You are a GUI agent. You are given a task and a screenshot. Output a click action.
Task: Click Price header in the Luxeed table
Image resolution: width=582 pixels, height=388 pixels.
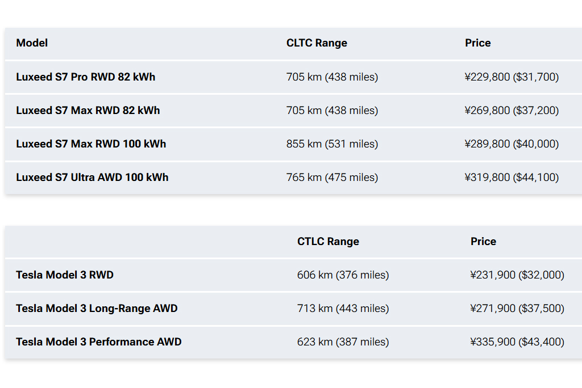tap(477, 43)
